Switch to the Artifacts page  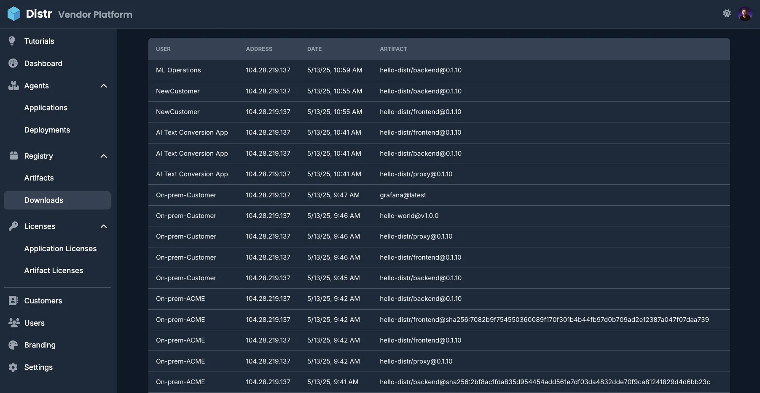pos(39,178)
